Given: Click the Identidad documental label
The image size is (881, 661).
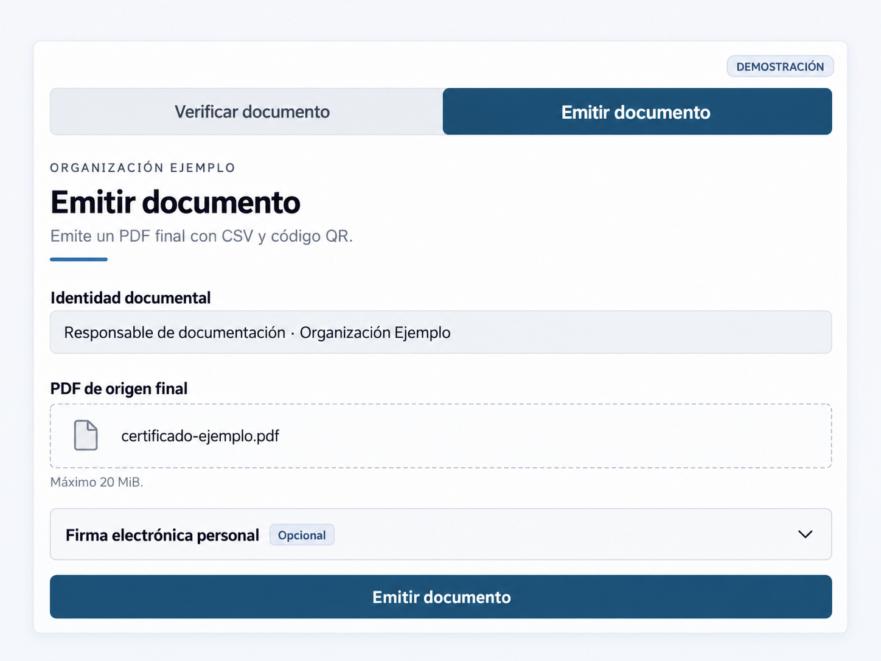Looking at the screenshot, I should coord(130,298).
